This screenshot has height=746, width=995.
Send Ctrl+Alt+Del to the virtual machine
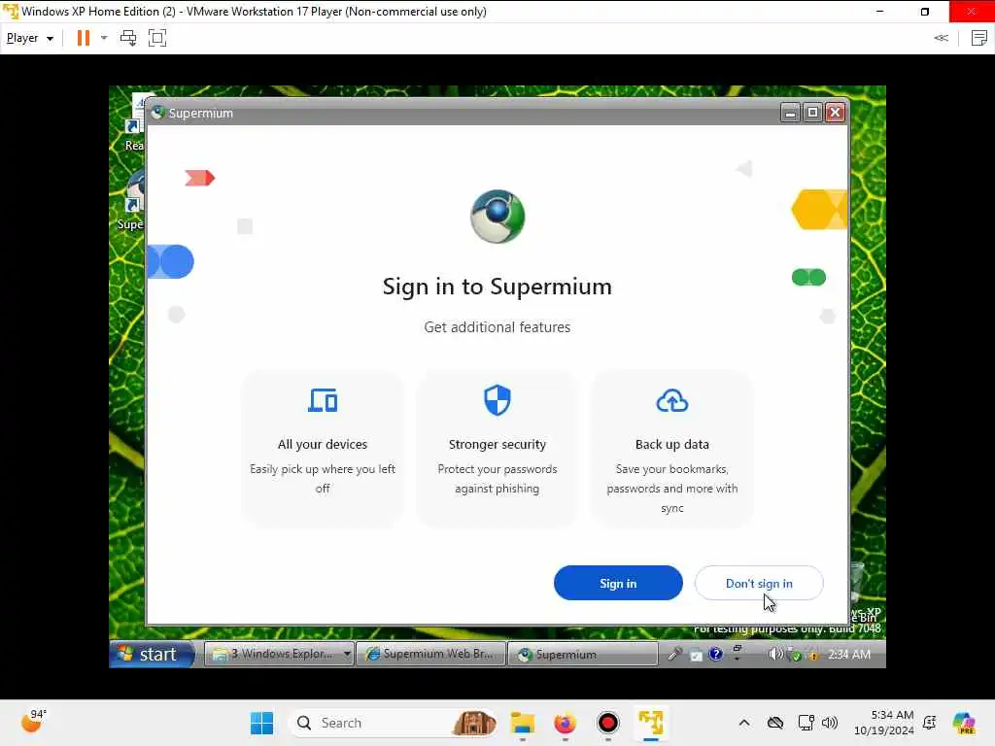click(x=128, y=38)
